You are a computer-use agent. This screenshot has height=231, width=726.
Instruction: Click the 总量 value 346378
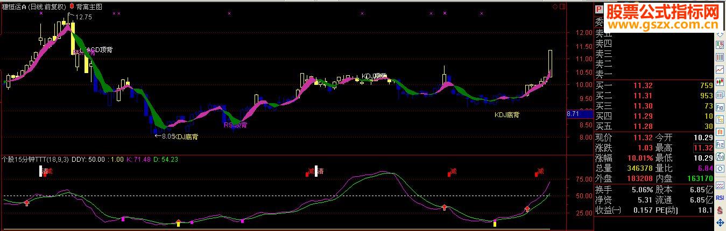click(x=640, y=168)
